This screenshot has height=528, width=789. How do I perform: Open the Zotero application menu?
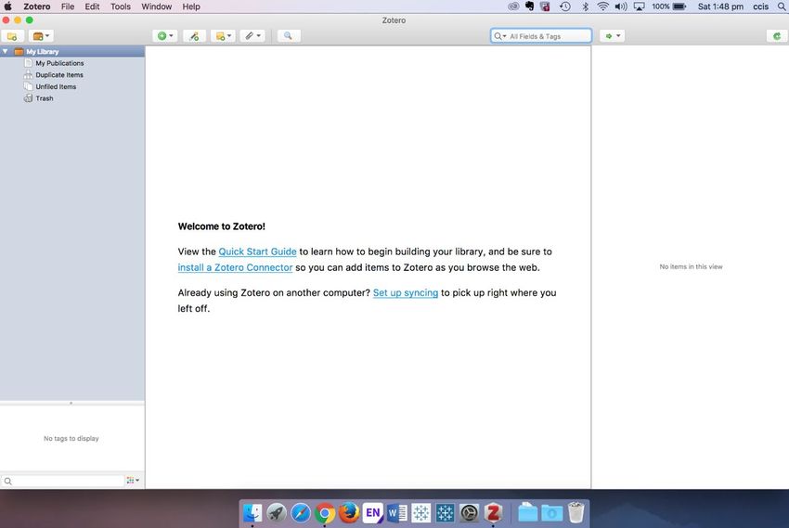pyautogui.click(x=37, y=6)
